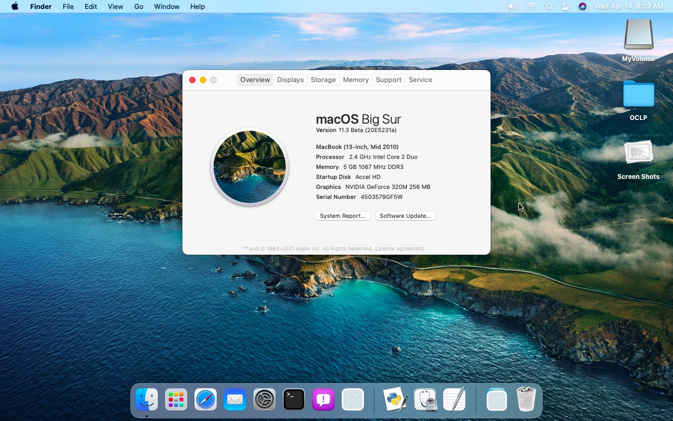Switch to the Memory tab
The height and width of the screenshot is (421, 673).
(356, 80)
